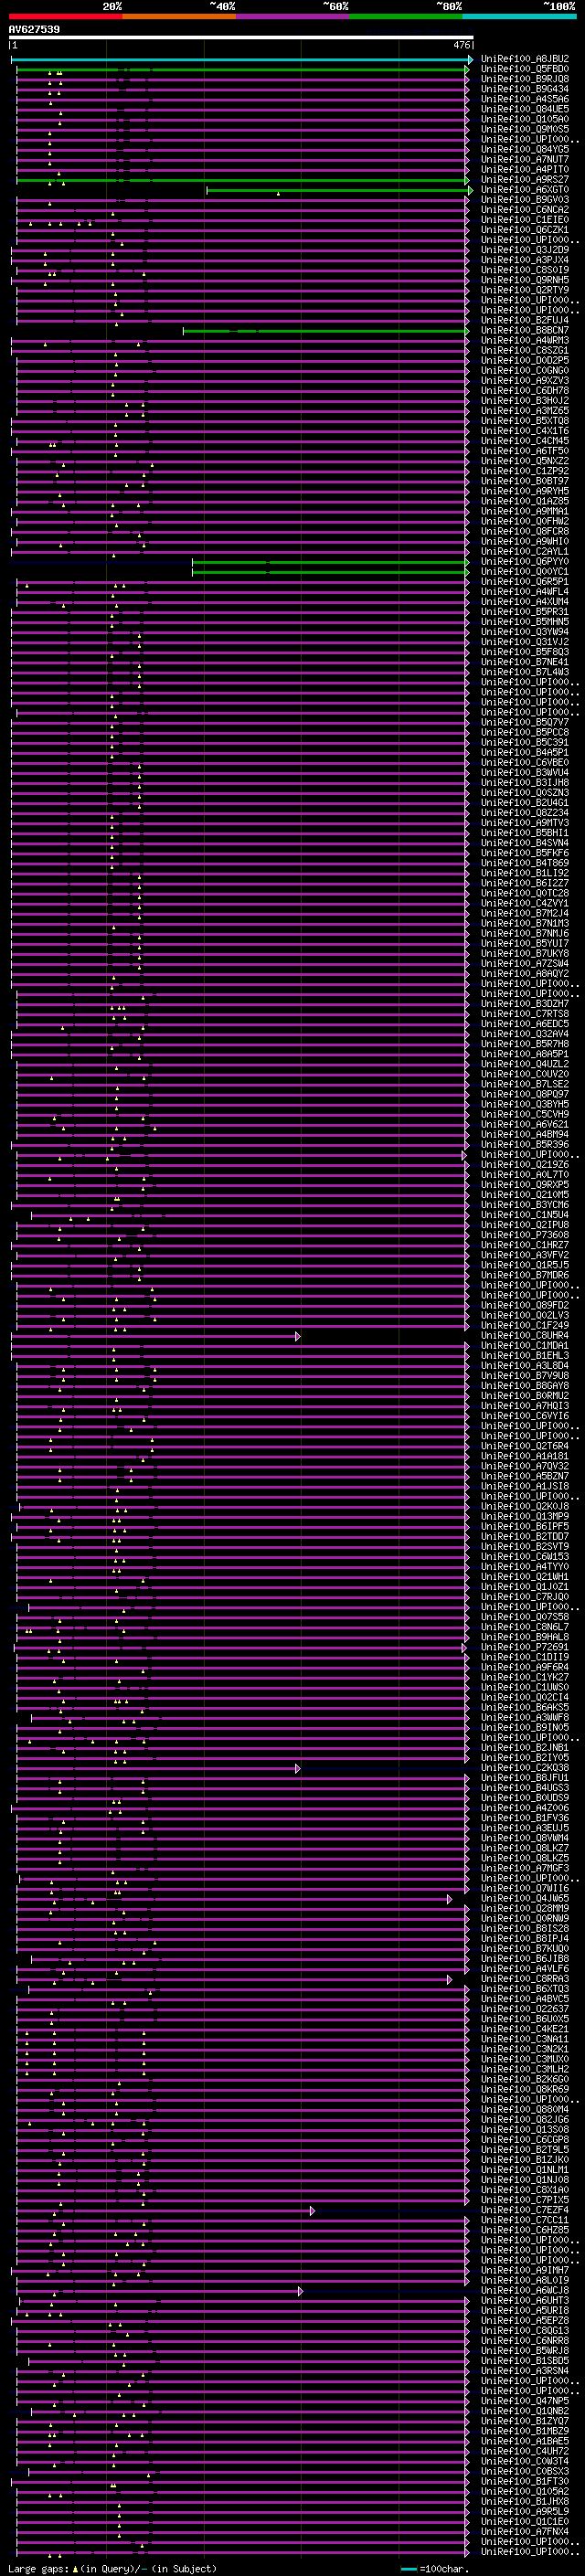Click hit label UniRef100_C1E1E0
The height and width of the screenshot is (2576, 585).
[524, 220]
